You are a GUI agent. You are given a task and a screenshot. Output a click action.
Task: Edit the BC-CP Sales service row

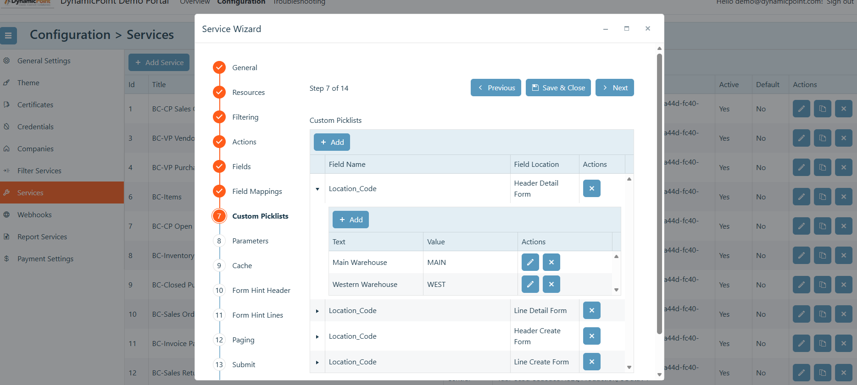801,109
